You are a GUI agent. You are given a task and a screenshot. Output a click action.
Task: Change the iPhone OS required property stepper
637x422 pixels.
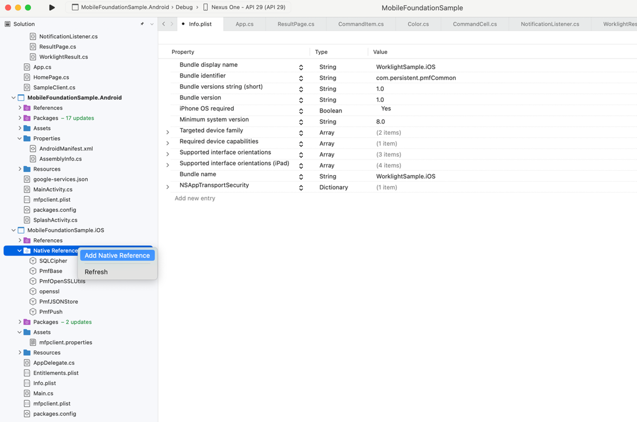point(301,111)
